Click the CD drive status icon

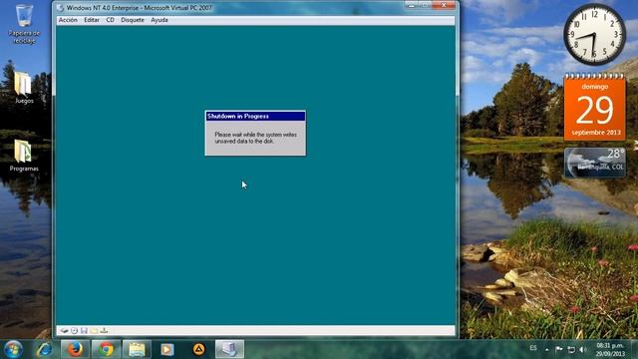click(74, 330)
